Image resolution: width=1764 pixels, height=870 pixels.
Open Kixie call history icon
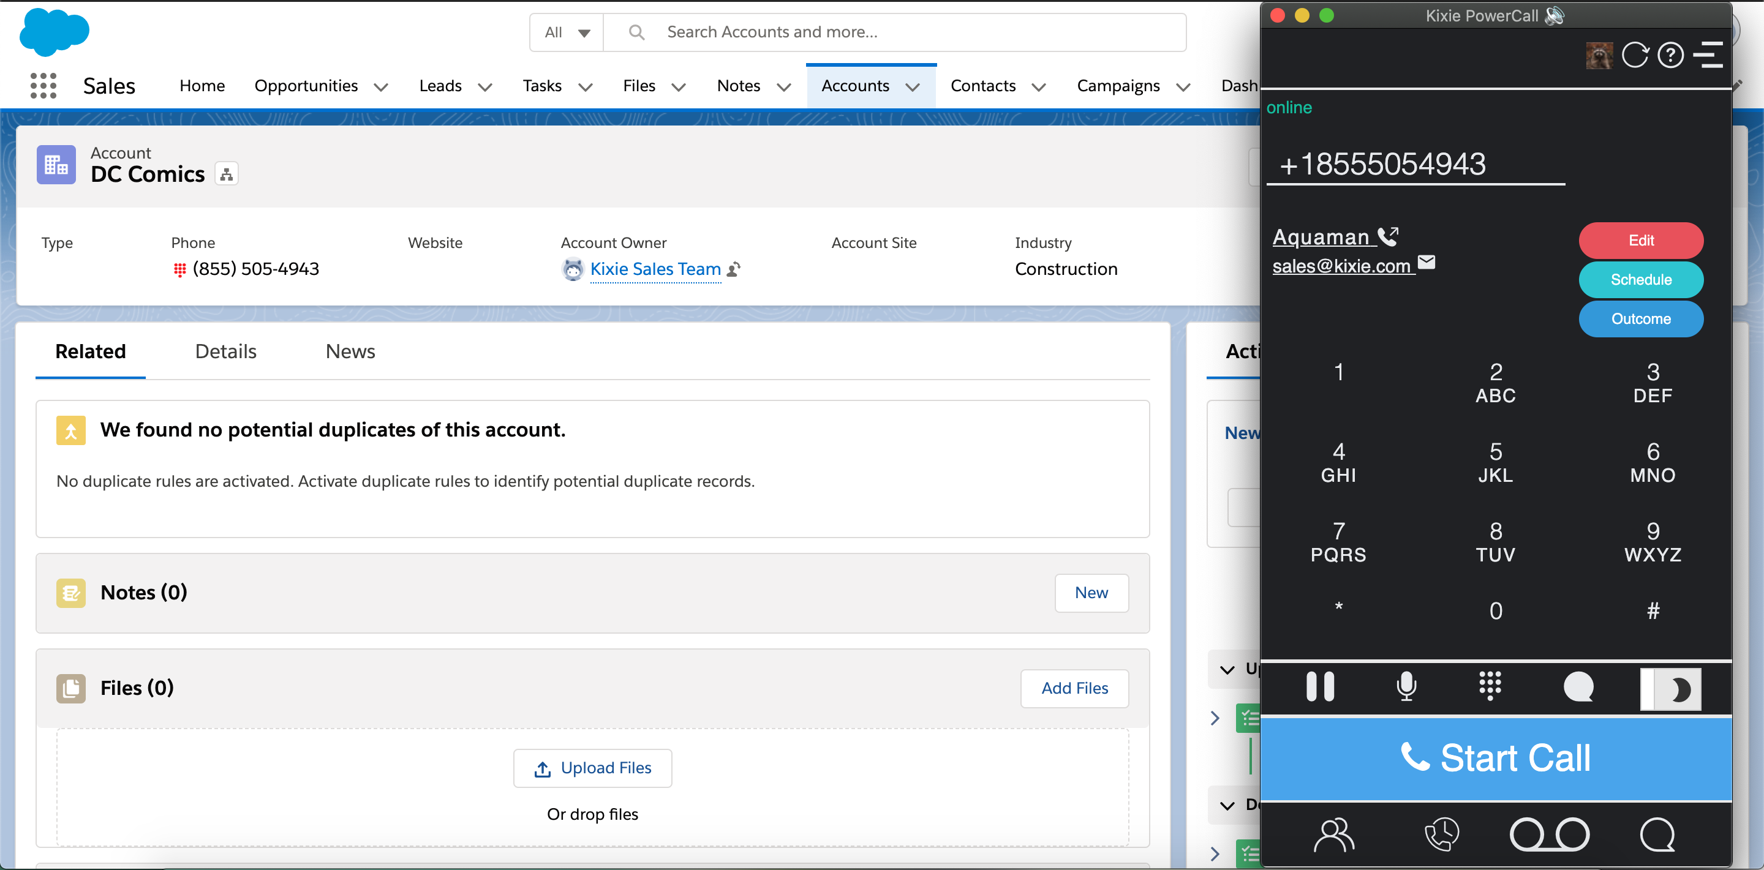[1441, 835]
